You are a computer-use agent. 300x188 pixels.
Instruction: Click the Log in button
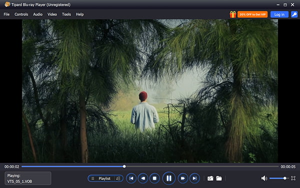[279, 14]
